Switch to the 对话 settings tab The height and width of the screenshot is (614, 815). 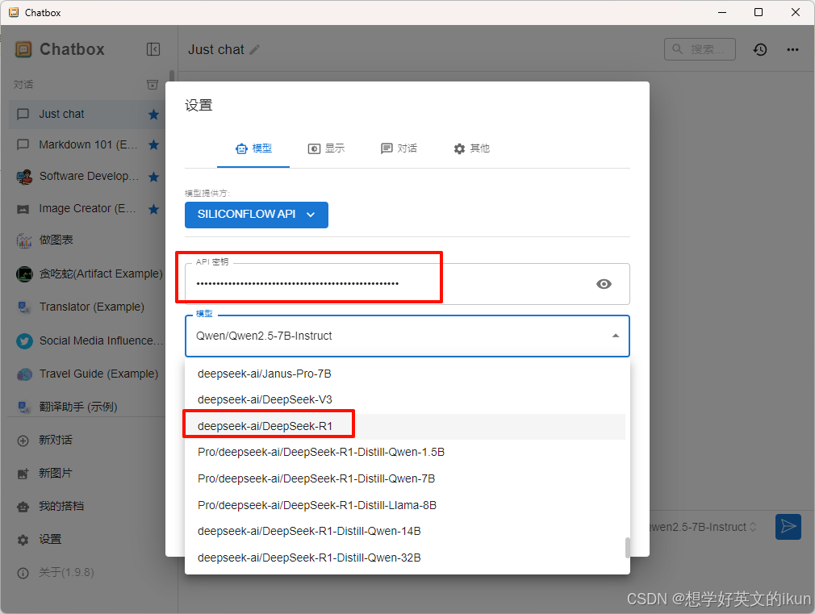399,148
